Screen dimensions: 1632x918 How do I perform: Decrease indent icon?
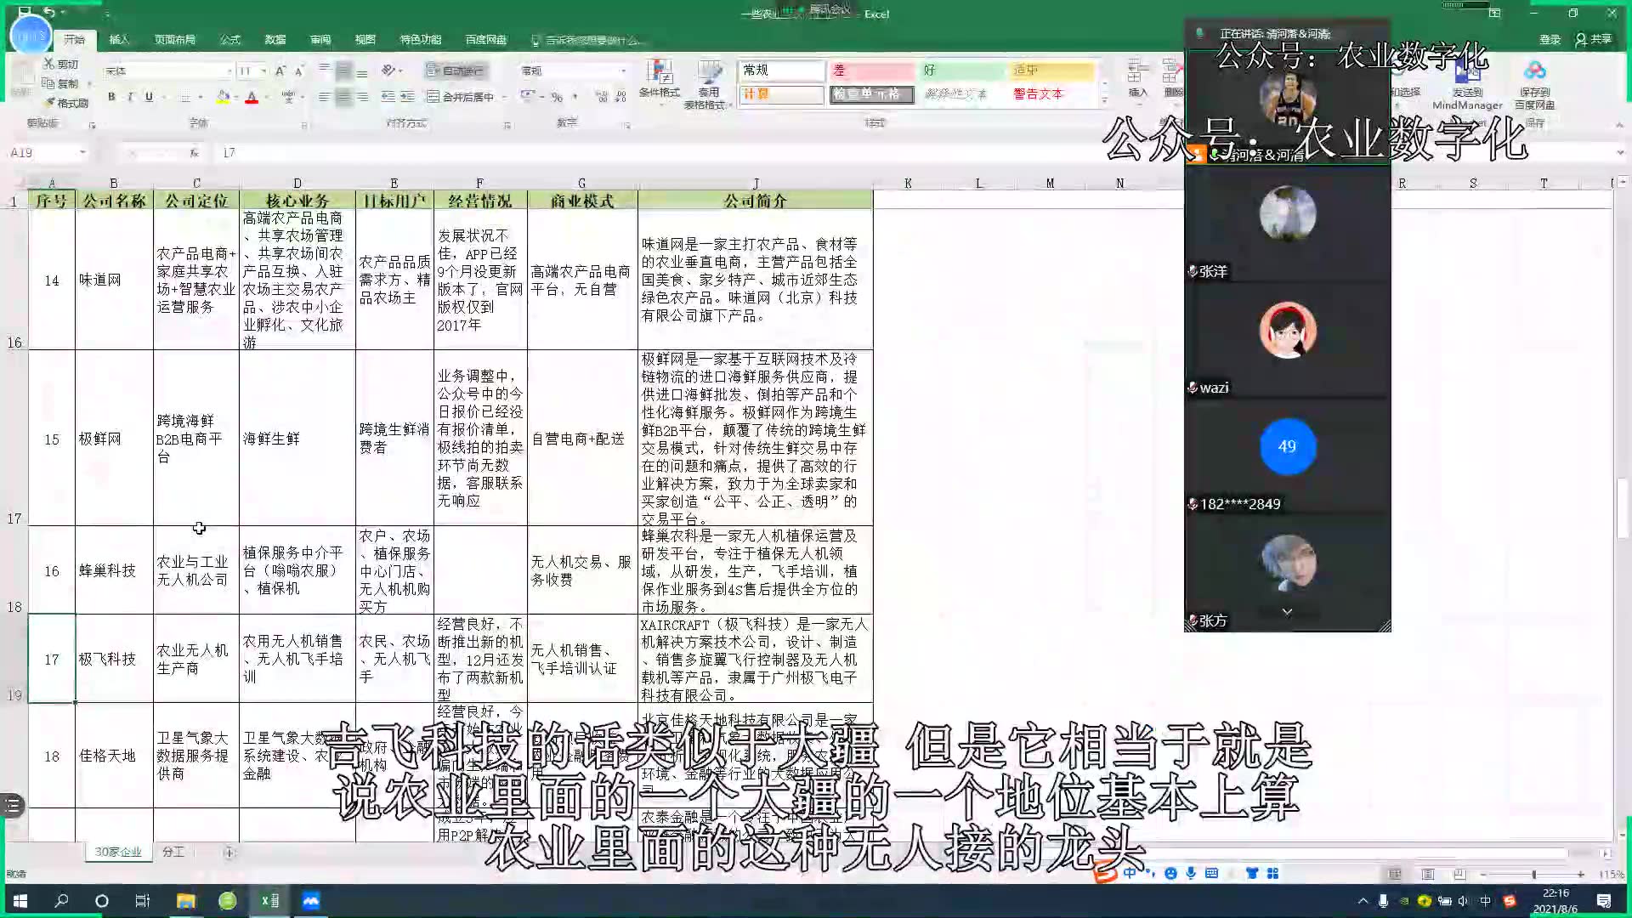[x=388, y=97]
